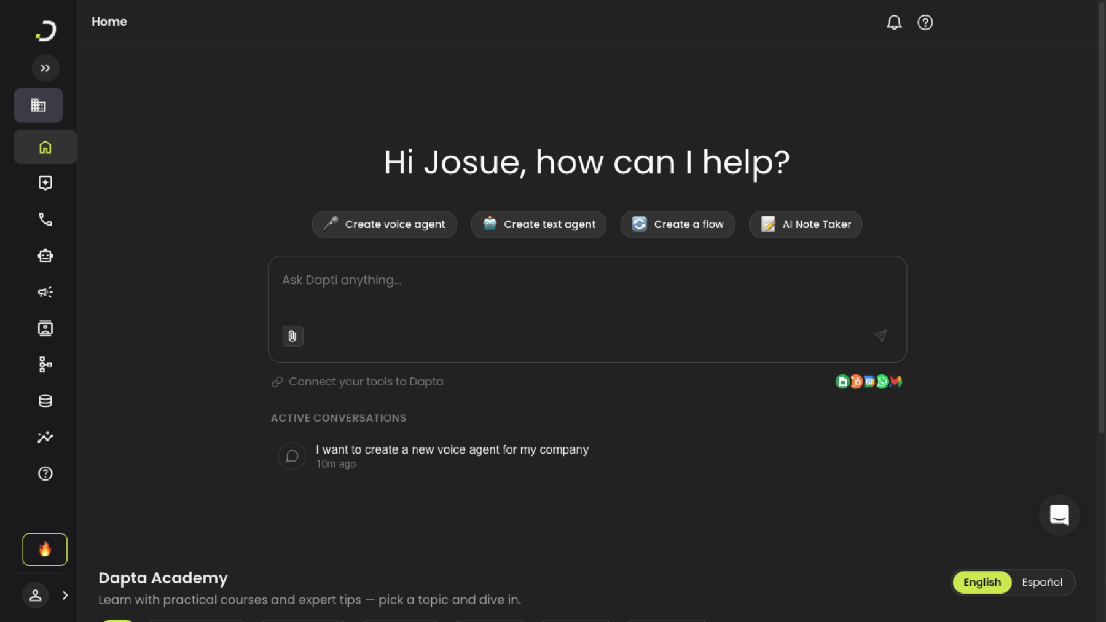
Task: Click Create text agent button
Action: (x=539, y=224)
